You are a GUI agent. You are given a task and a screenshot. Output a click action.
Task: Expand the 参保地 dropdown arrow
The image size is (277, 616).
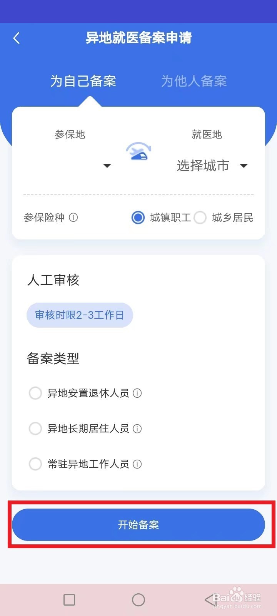[x=107, y=166]
